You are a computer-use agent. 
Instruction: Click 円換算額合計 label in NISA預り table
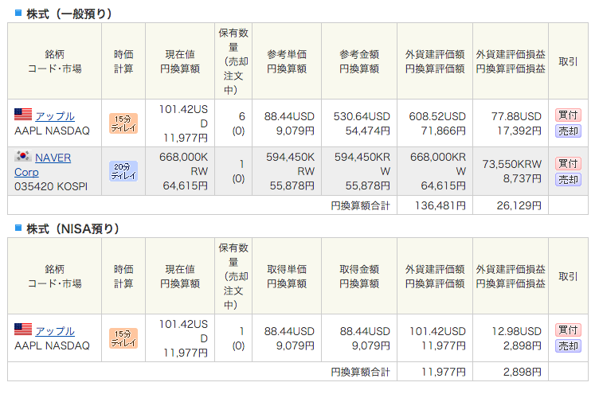[360, 372]
